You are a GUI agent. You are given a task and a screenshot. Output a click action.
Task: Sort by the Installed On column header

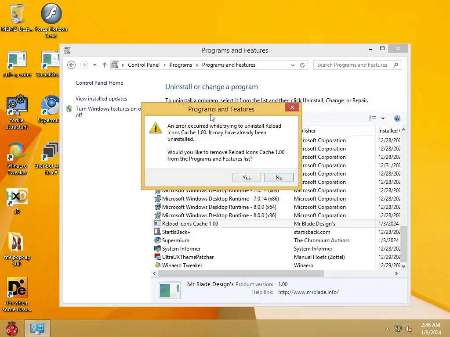(389, 131)
